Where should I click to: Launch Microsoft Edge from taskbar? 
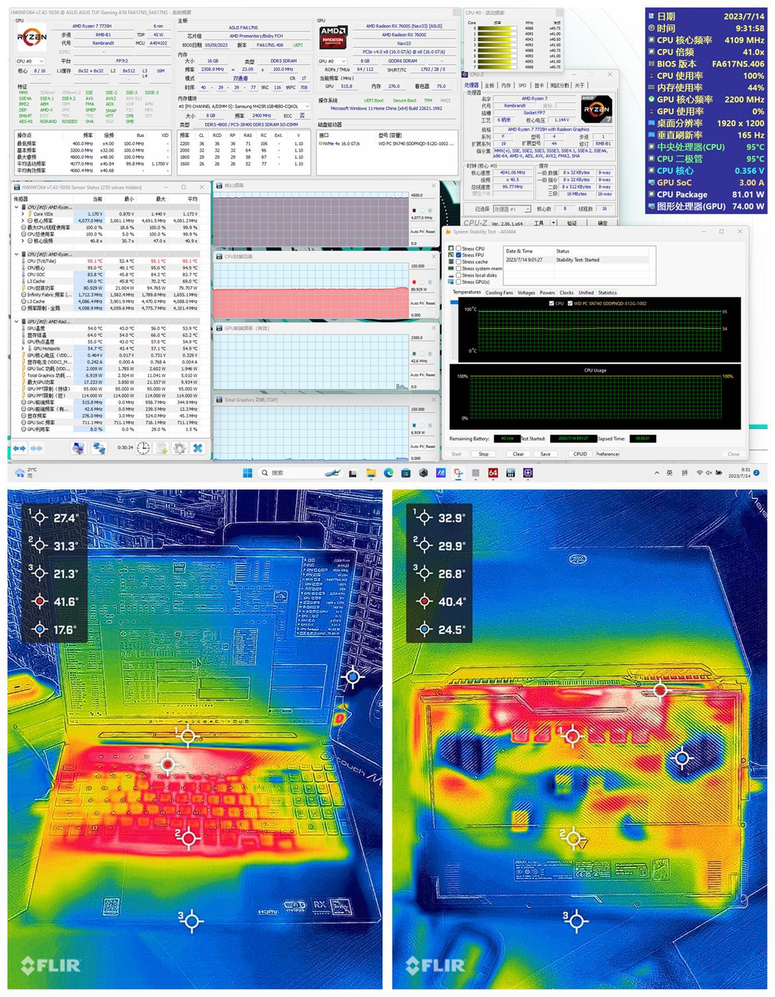pos(388,473)
